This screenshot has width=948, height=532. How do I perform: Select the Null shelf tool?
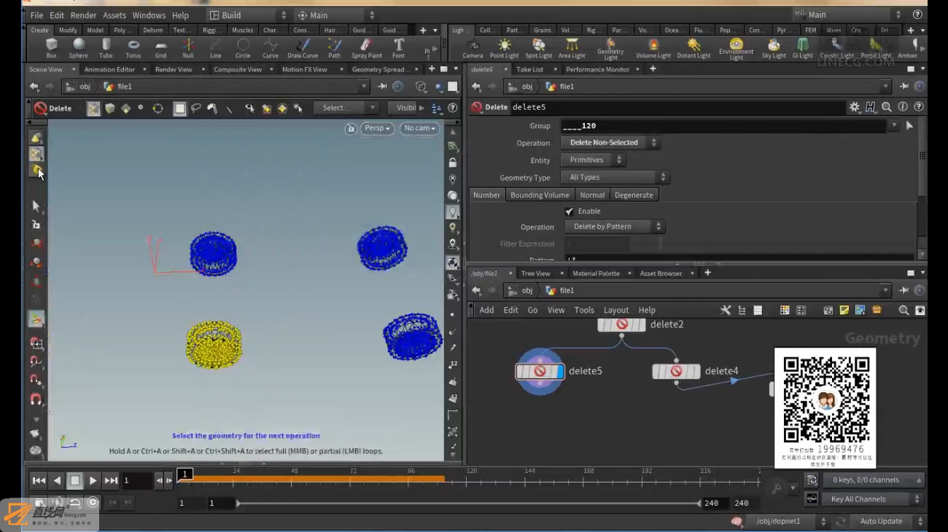(x=188, y=48)
